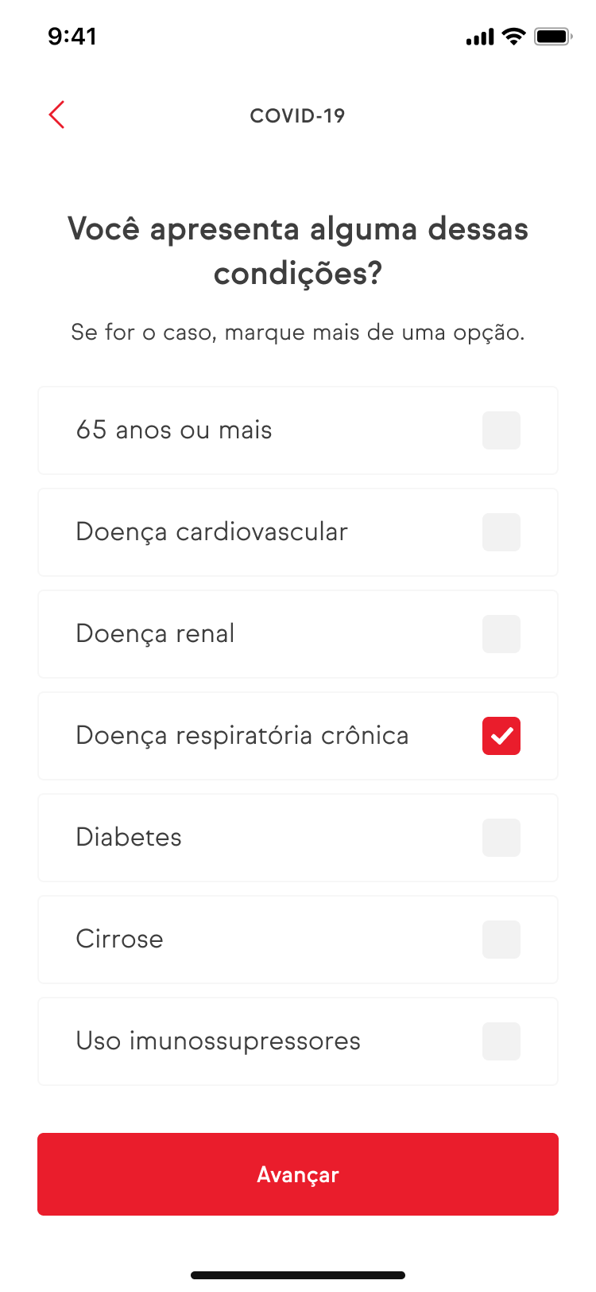This screenshot has height=1292, width=596.
Task: Check the "65 anos ou mais" checkbox
Action: [x=501, y=430]
